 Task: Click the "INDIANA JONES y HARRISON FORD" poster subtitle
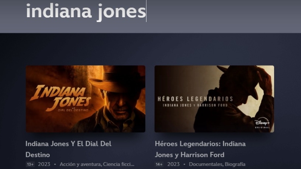[x=195, y=105]
